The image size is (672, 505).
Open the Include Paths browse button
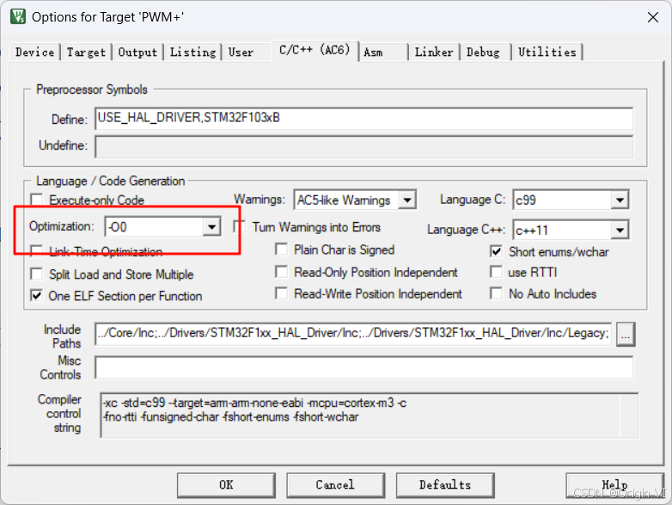coord(626,334)
